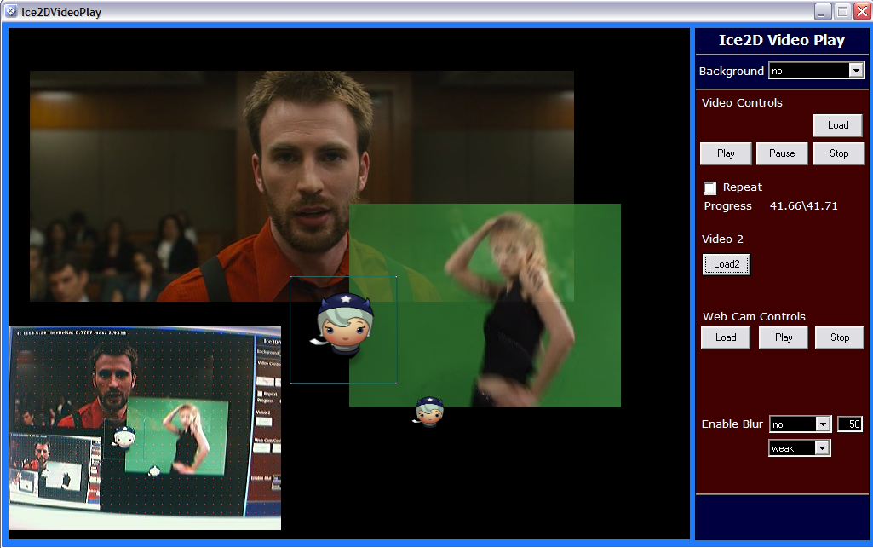Click the Enable Blur label
873x548 pixels.
coord(732,424)
